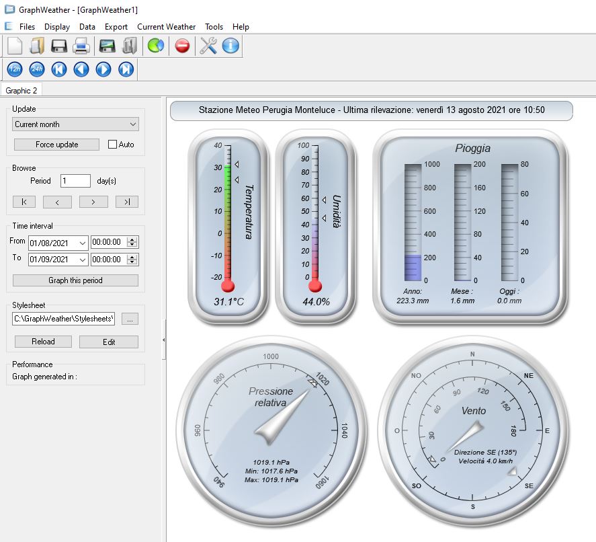596x542 pixels.
Task: Click the 31.1°C temperature reading
Action: point(229,302)
